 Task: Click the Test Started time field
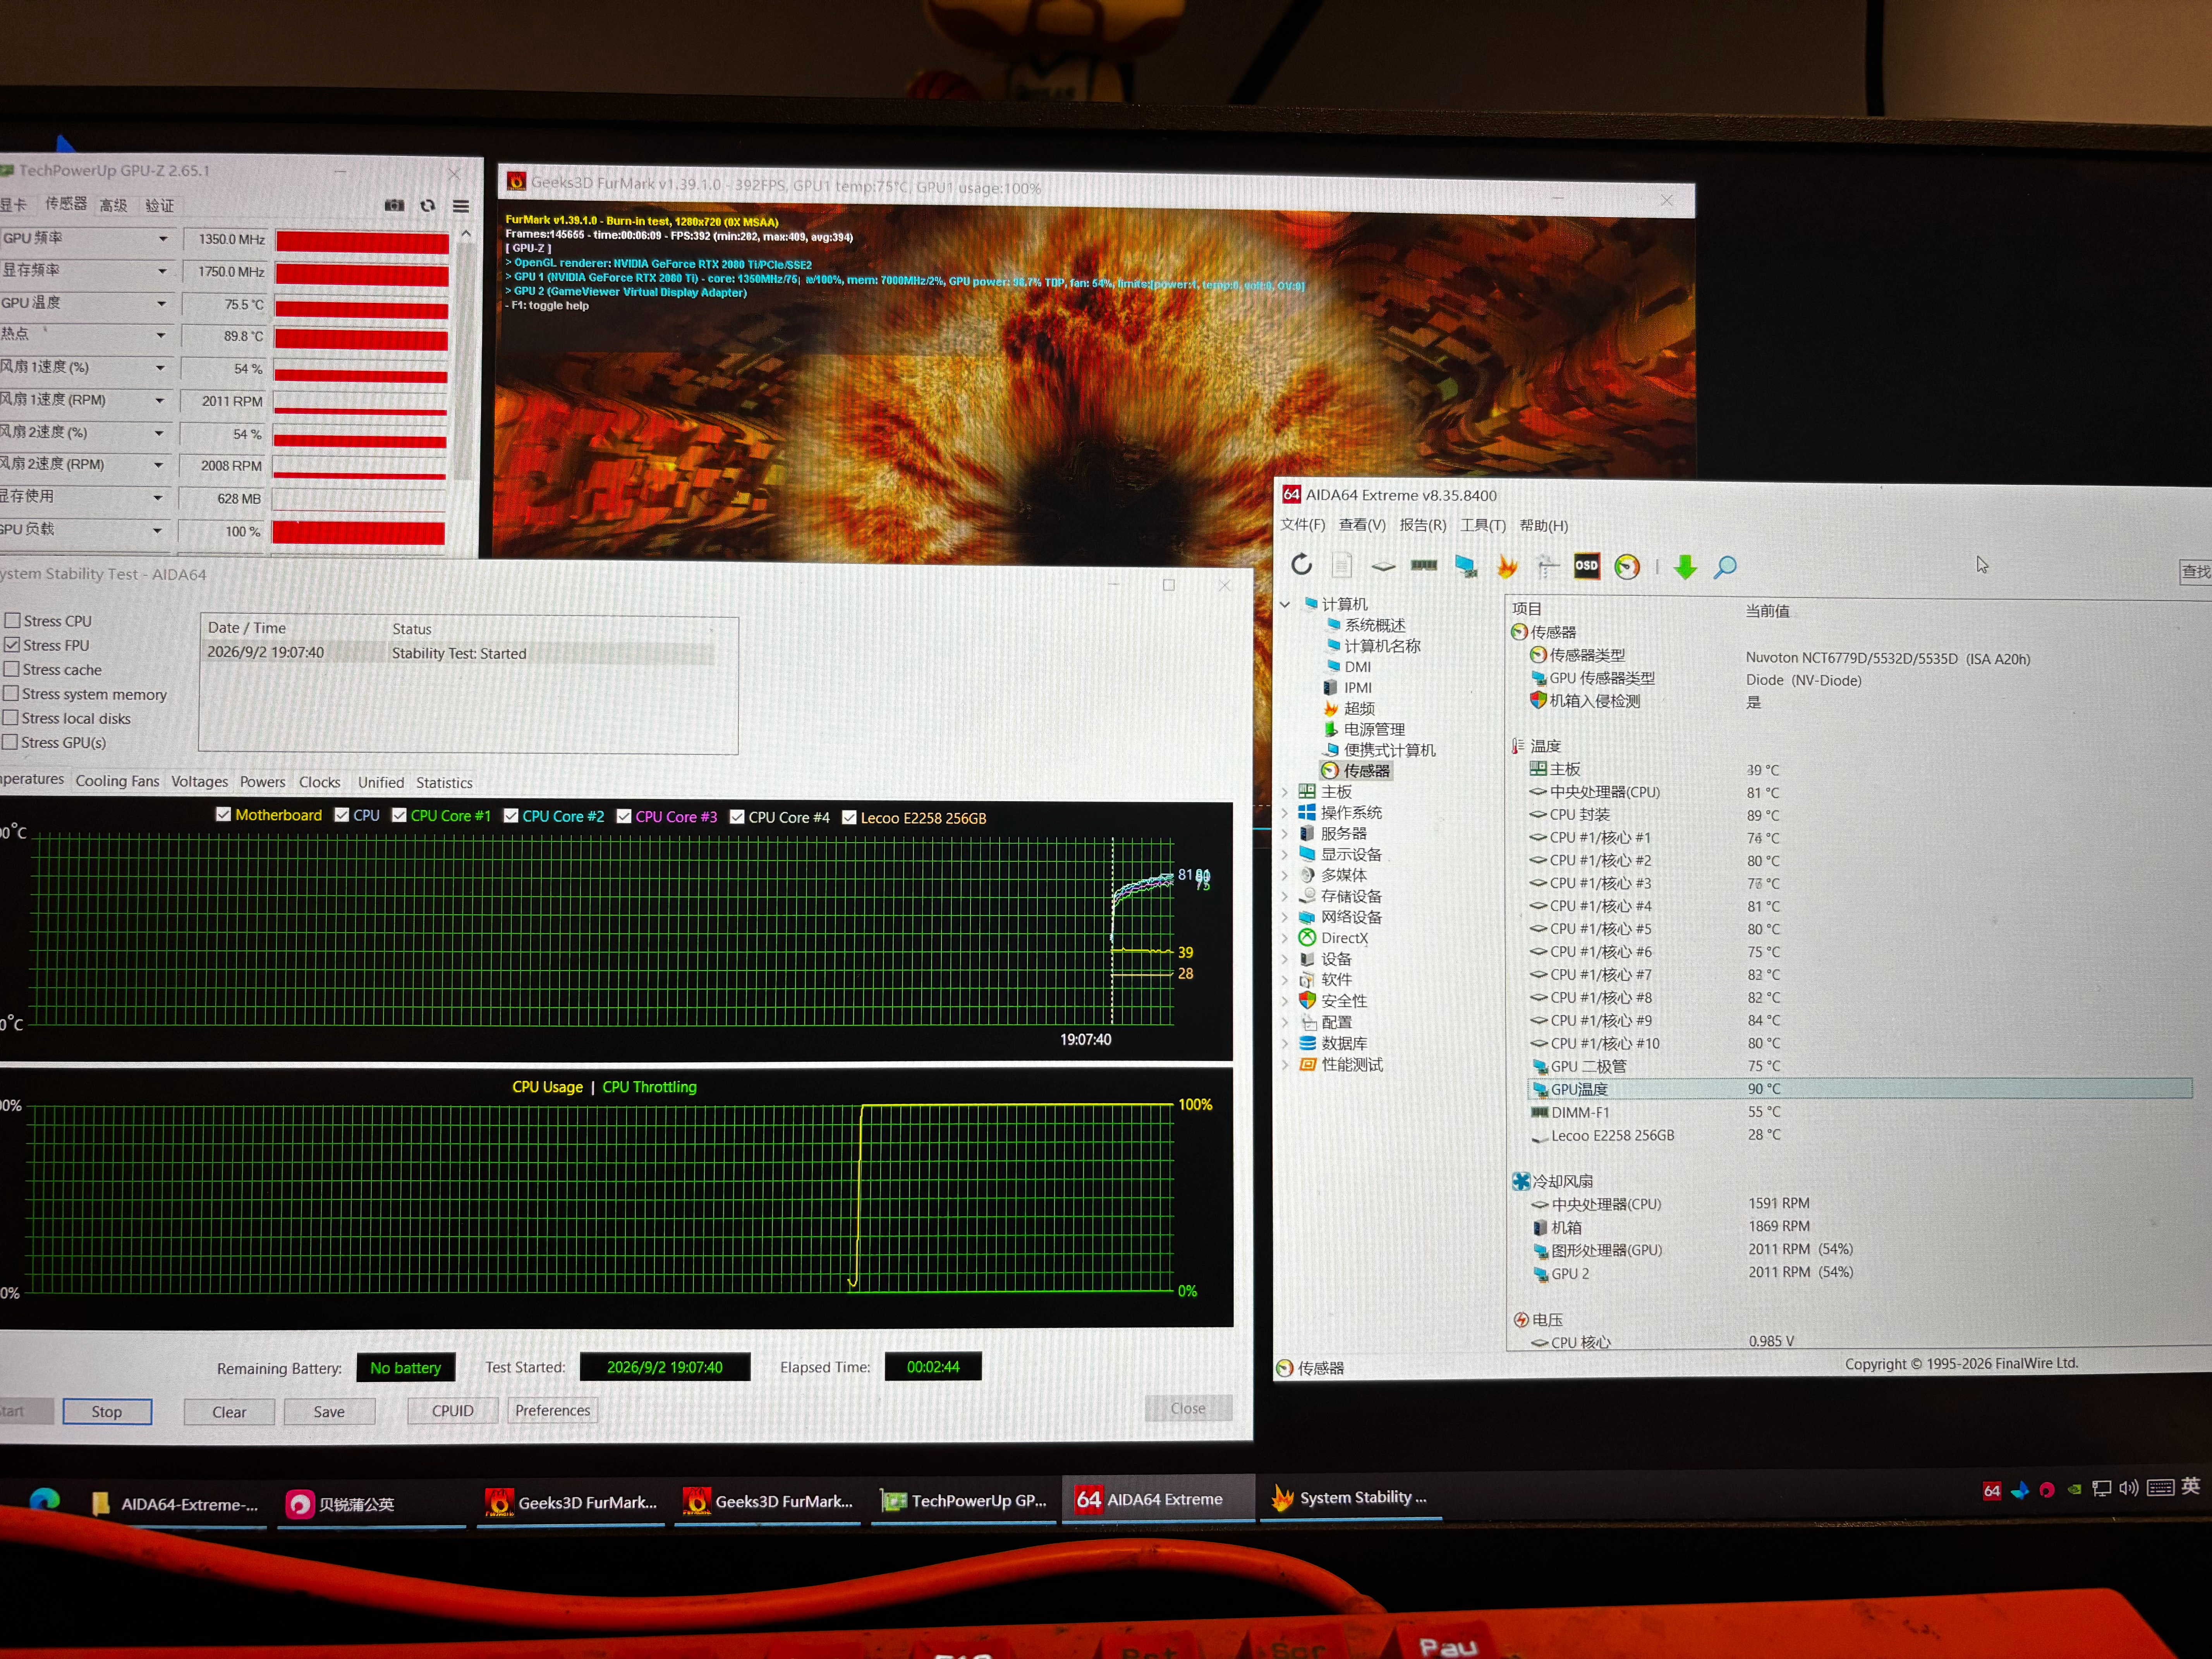[x=665, y=1367]
